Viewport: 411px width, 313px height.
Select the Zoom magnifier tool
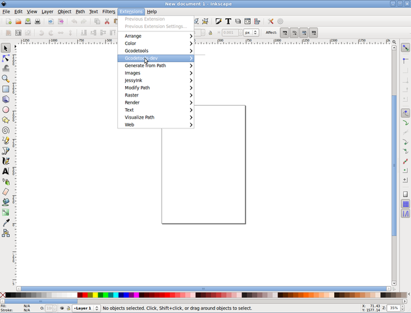pyautogui.click(x=5, y=79)
